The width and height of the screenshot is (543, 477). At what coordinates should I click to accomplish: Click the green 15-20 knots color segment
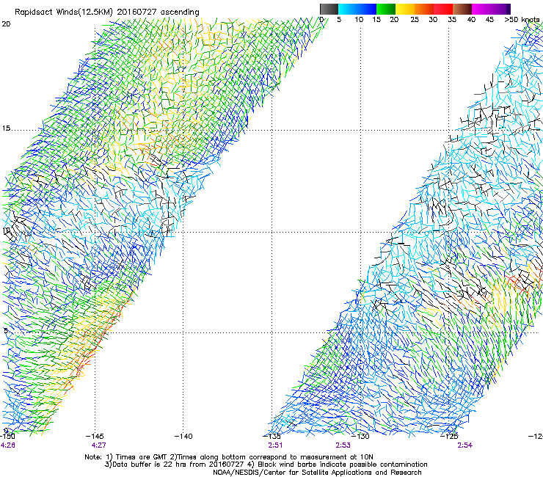[386, 9]
